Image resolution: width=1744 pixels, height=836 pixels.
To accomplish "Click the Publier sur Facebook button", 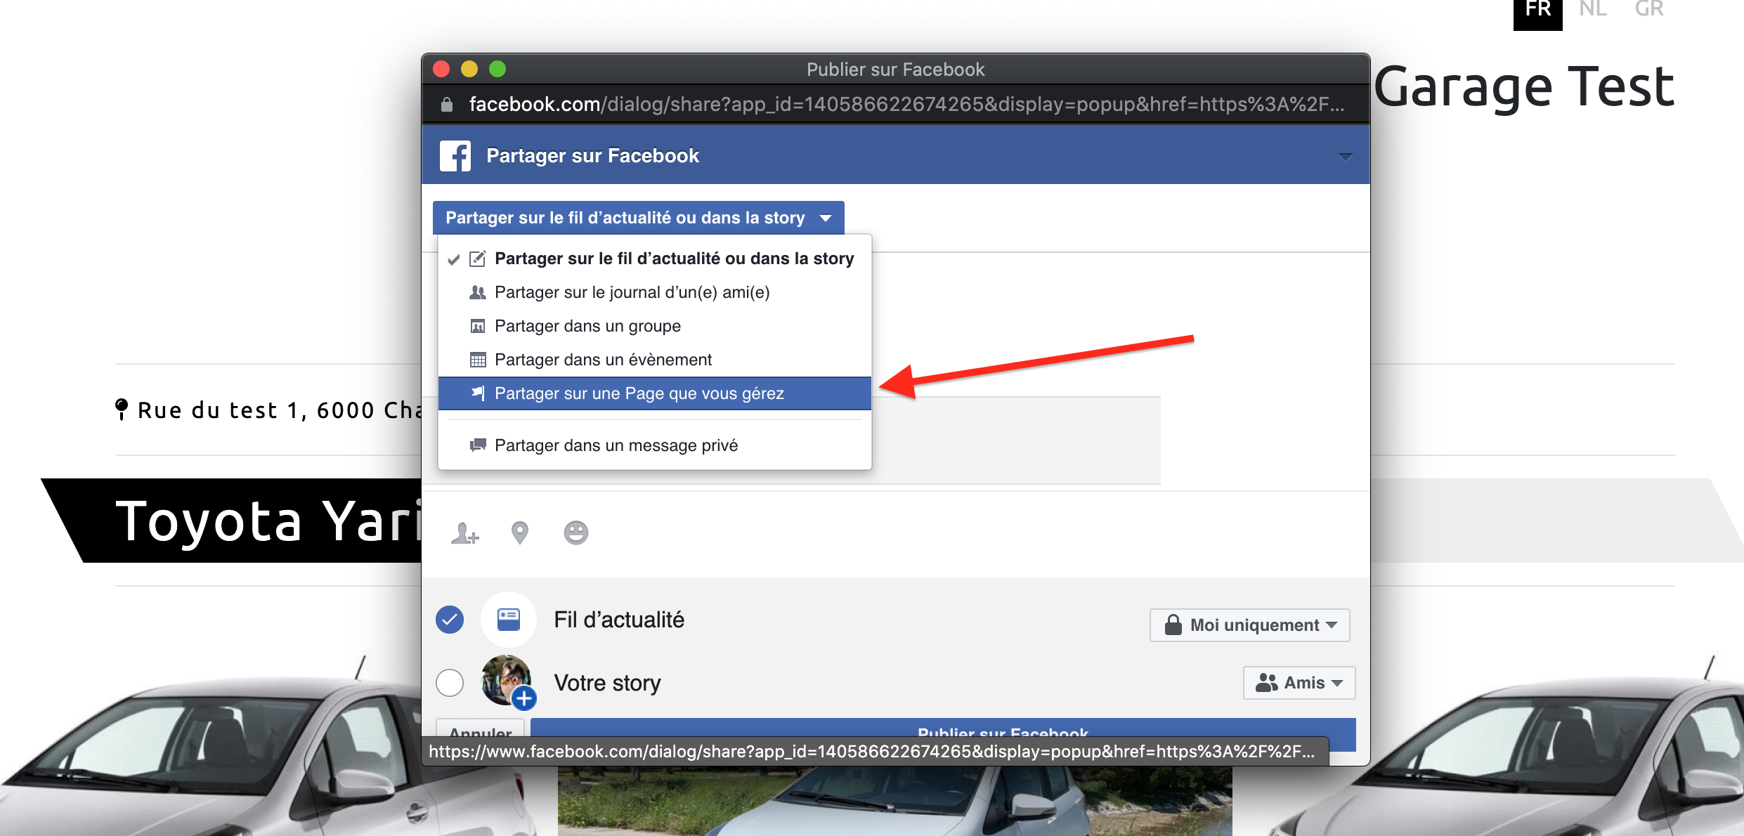I will pos(943,726).
